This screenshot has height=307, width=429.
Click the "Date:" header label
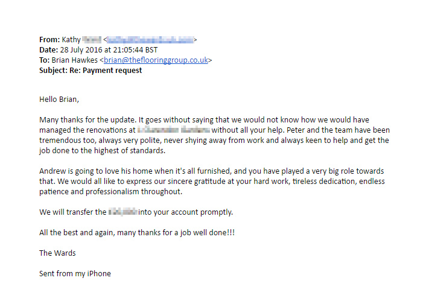tap(48, 50)
